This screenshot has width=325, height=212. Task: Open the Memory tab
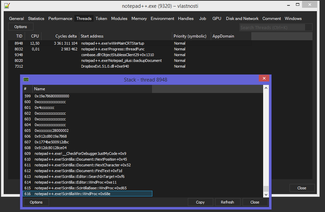139,19
